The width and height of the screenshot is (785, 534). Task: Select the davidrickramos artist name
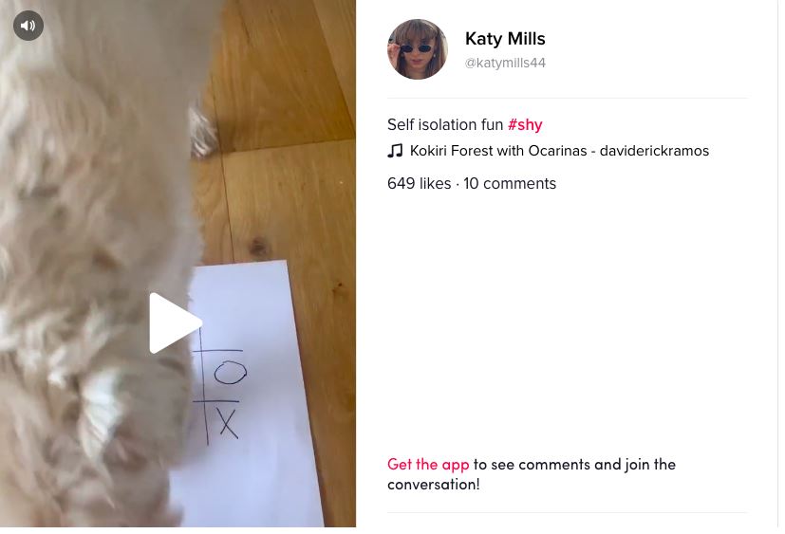654,151
